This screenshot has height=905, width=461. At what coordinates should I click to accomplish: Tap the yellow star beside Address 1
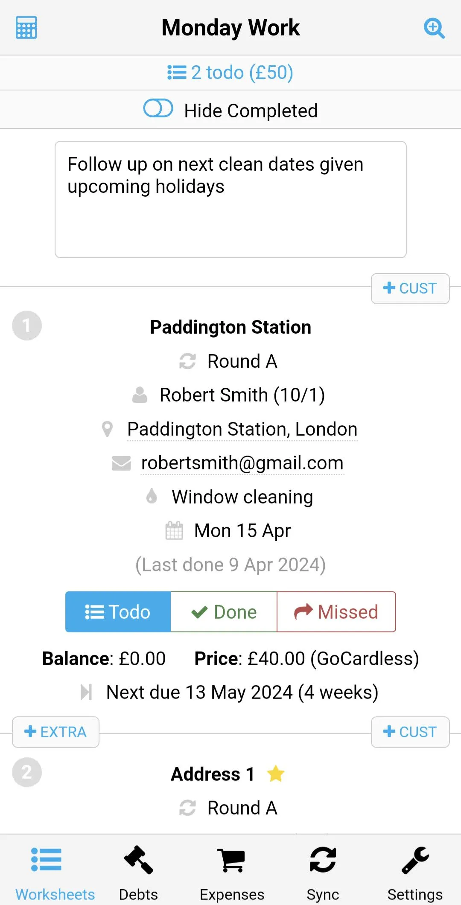(276, 774)
